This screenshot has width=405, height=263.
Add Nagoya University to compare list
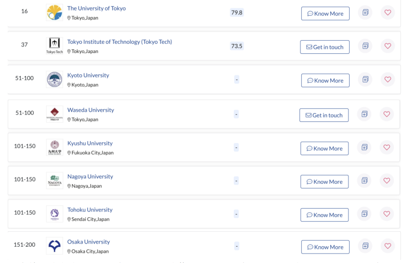tap(364, 181)
